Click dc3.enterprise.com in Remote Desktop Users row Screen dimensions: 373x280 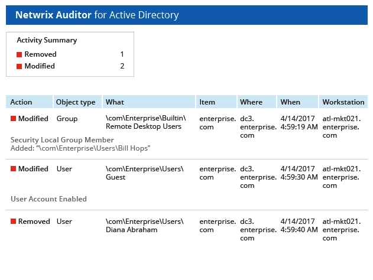point(258,127)
